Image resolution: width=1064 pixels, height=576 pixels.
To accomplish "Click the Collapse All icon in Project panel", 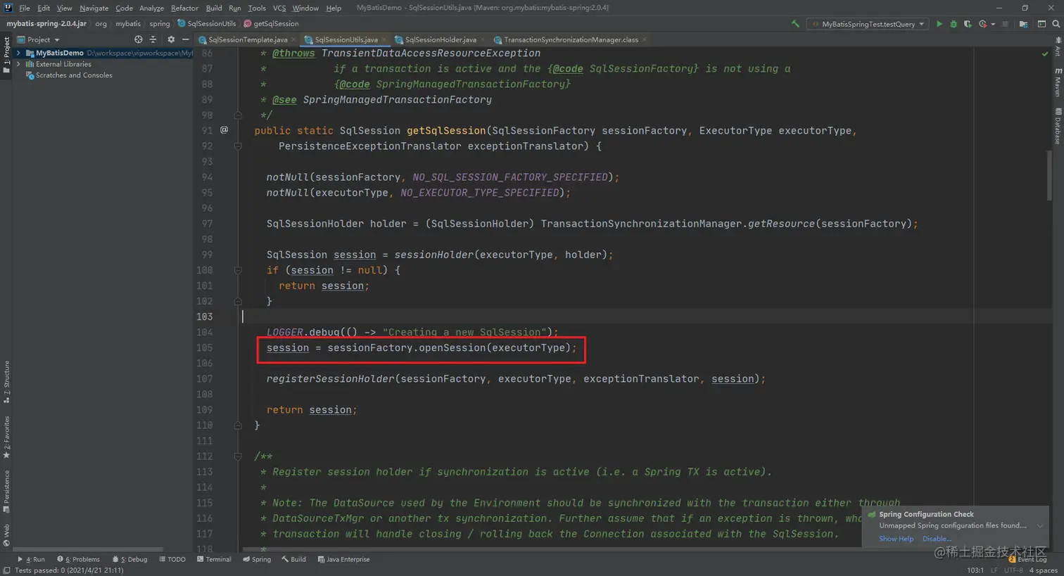I will coord(153,39).
